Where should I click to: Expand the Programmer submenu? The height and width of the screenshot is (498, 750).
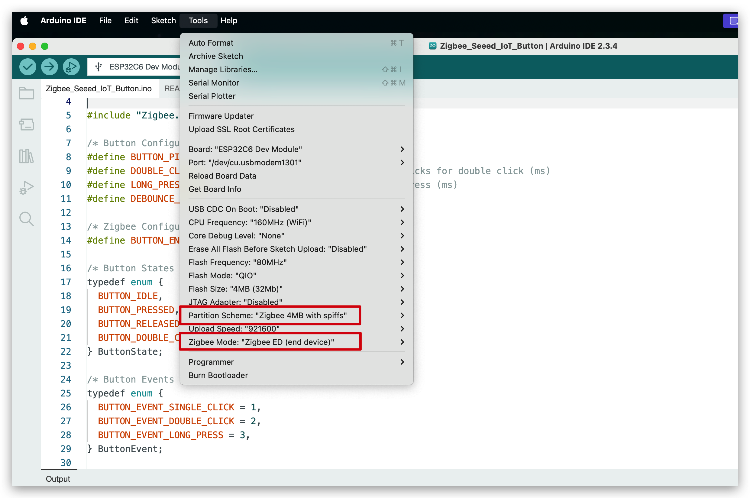(296, 362)
